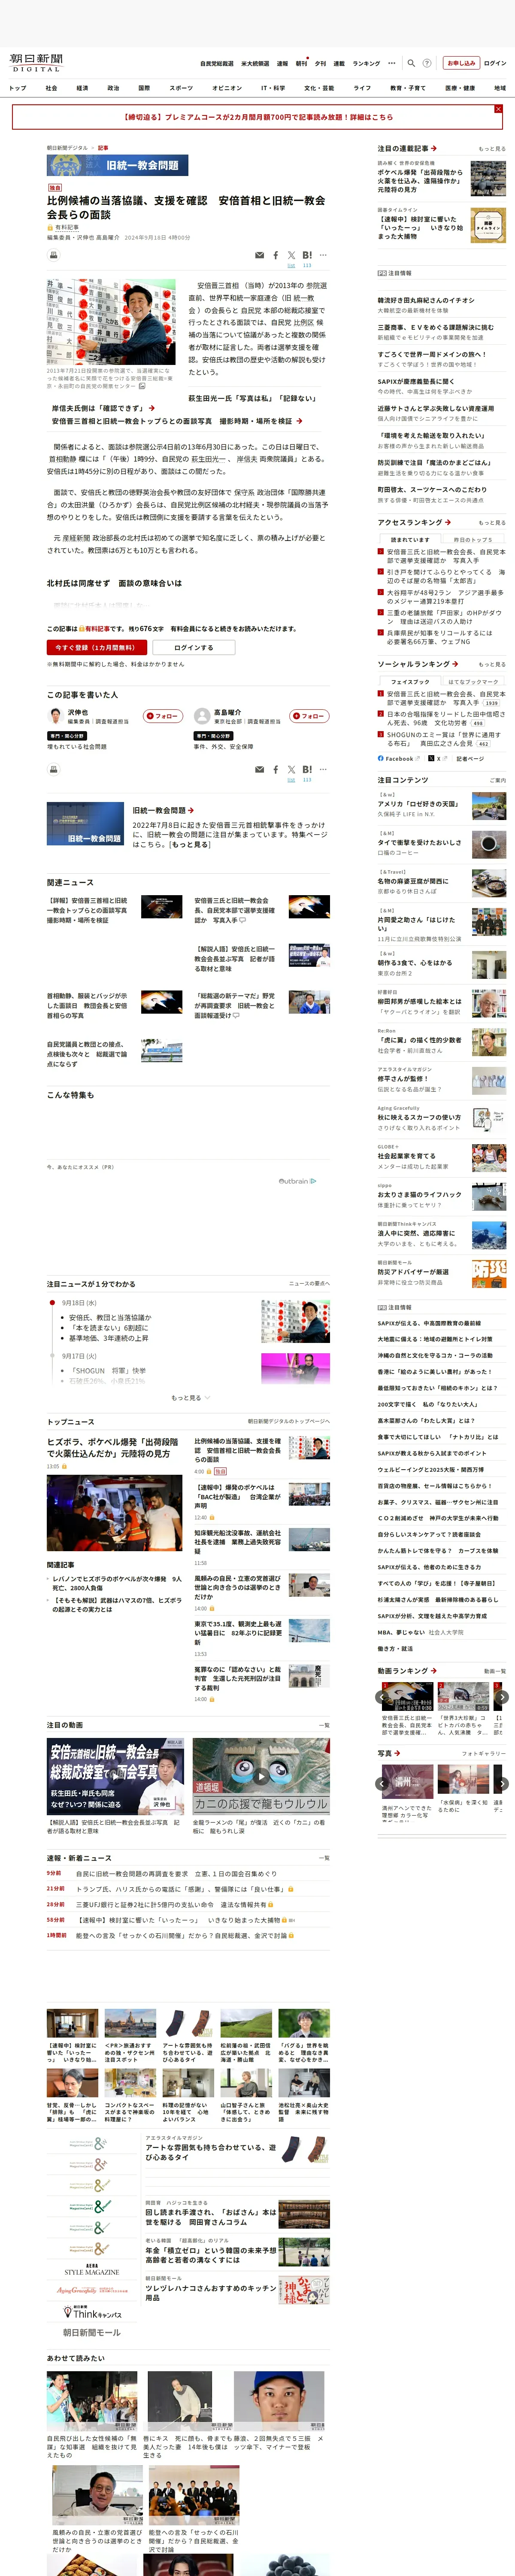
Task: Open 朝日新聞デジタルのトップページへ link
Action: pos(289,1421)
